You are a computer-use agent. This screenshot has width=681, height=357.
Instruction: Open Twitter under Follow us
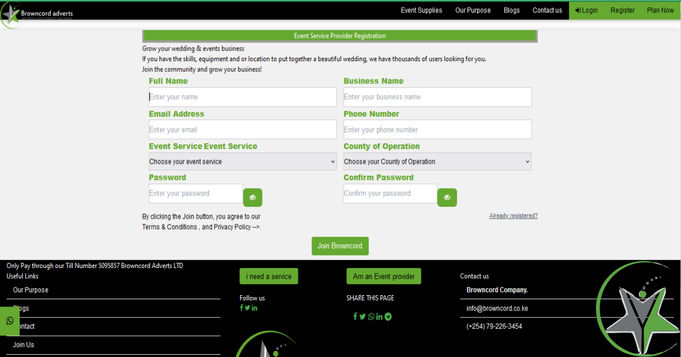pyautogui.click(x=247, y=308)
